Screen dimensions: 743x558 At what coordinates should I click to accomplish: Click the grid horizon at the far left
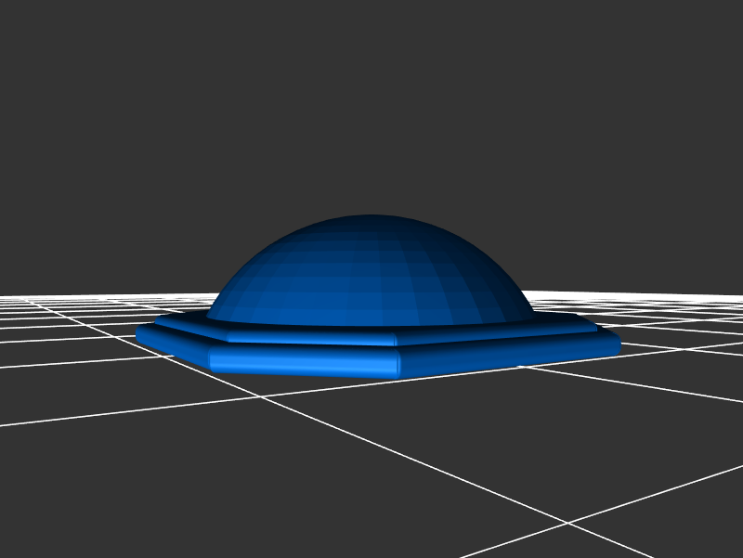(9, 297)
